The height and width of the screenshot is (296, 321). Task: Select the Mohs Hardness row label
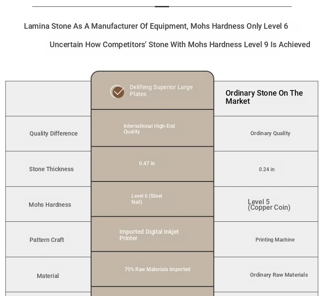pyautogui.click(x=50, y=205)
